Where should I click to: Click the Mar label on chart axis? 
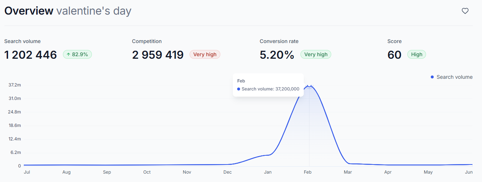pos(348,172)
